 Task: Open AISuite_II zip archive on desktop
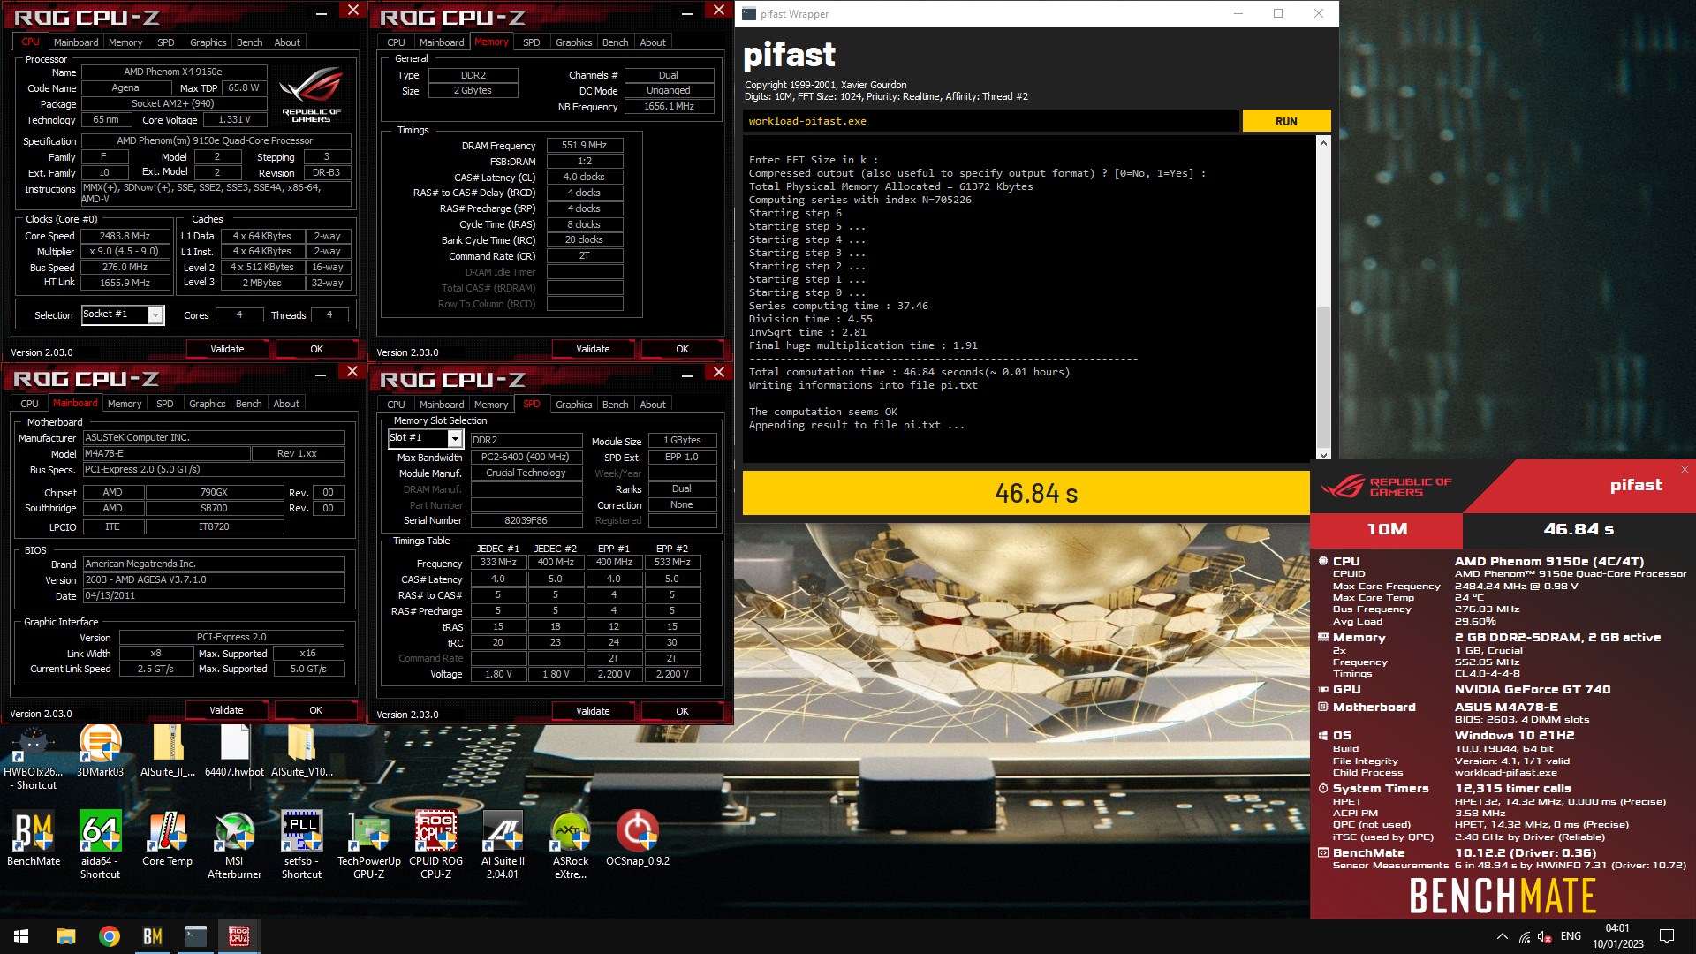click(168, 752)
